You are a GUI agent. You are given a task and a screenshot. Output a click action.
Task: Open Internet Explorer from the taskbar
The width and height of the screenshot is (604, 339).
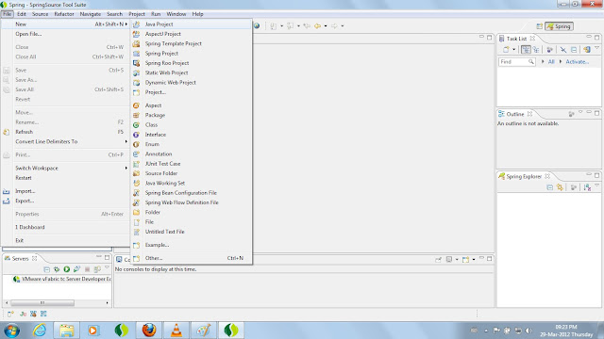pos(40,331)
